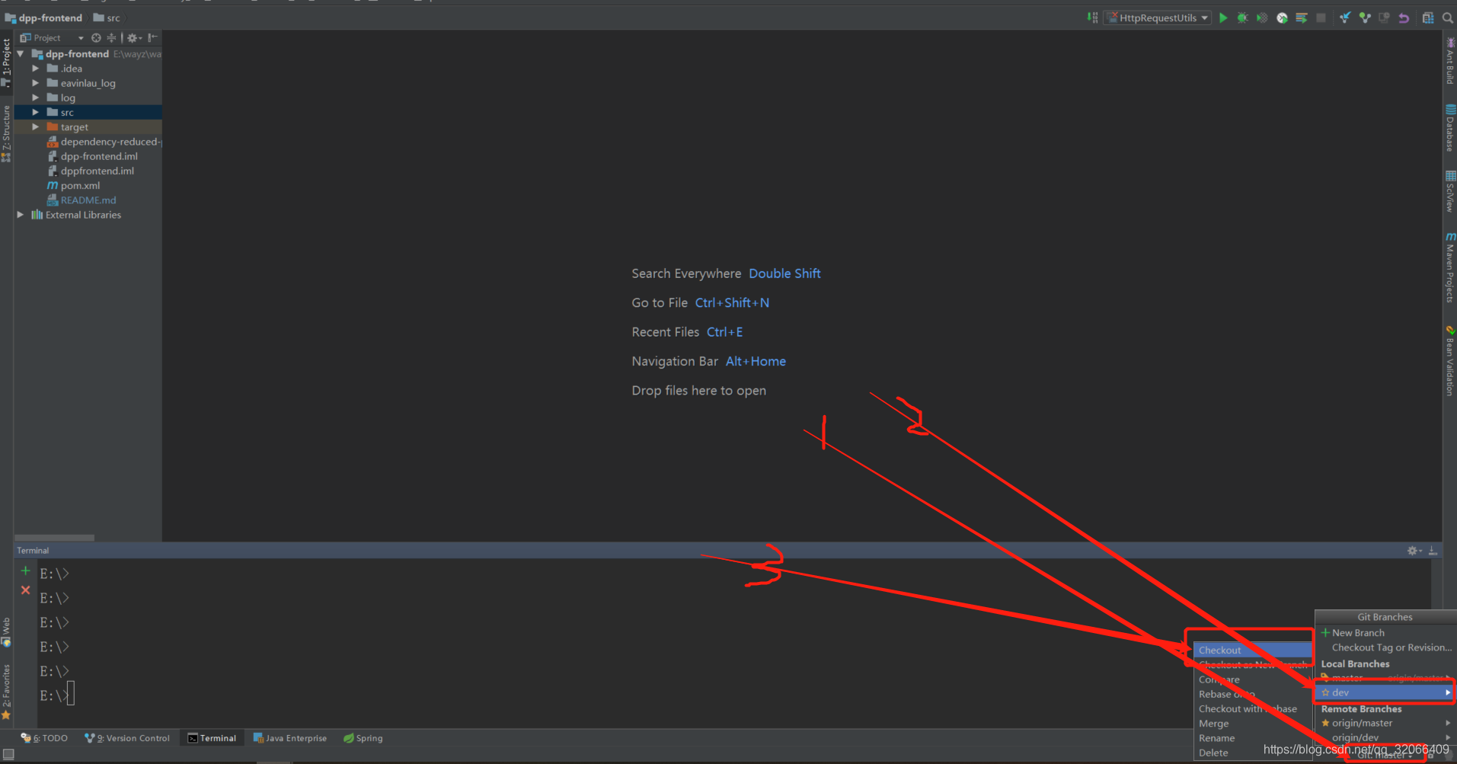Expand the target folder arrow

[x=35, y=126]
